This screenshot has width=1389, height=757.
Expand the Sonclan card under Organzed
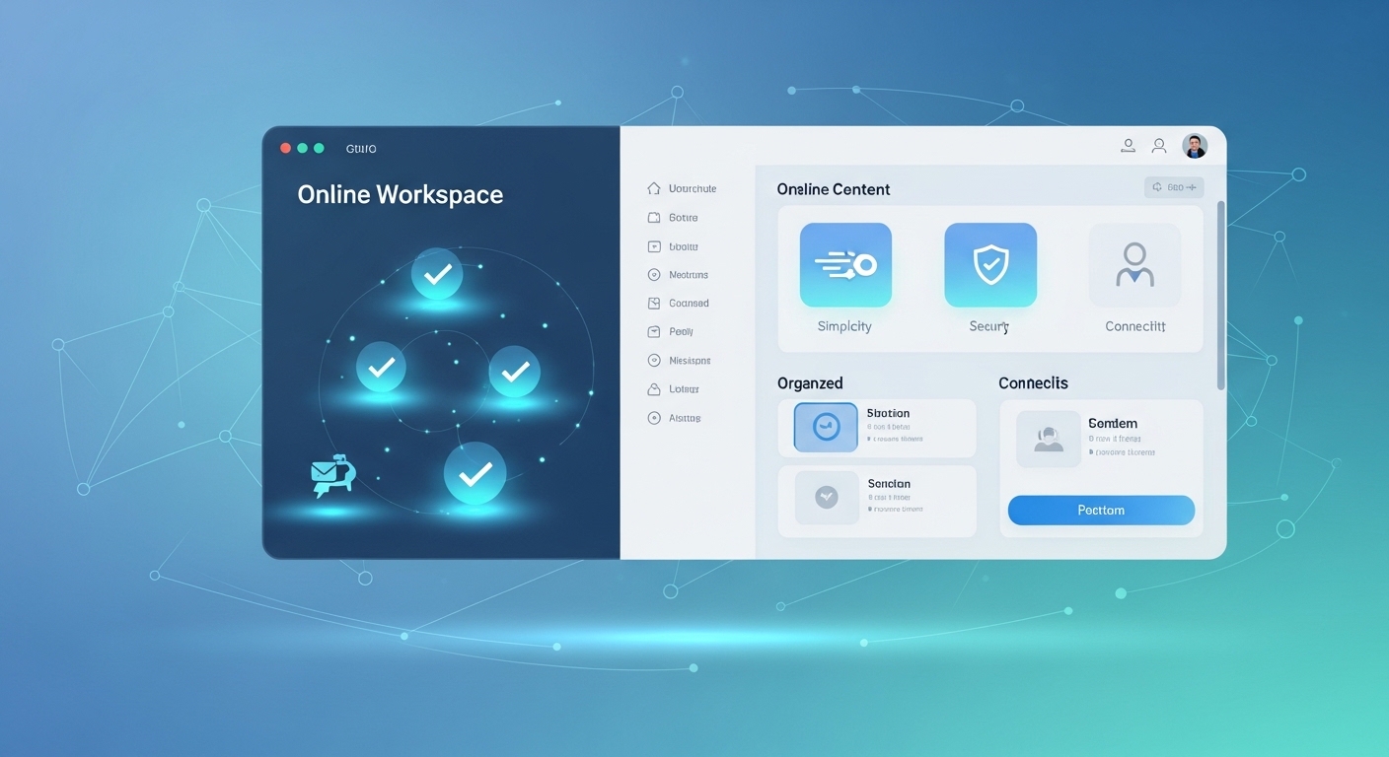(877, 499)
